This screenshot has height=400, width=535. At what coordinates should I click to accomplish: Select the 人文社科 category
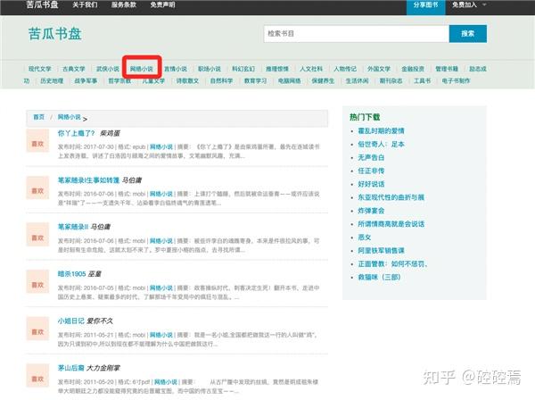pyautogui.click(x=311, y=69)
